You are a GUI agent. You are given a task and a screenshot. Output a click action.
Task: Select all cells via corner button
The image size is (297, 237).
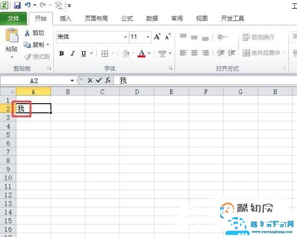pyautogui.click(x=8, y=91)
